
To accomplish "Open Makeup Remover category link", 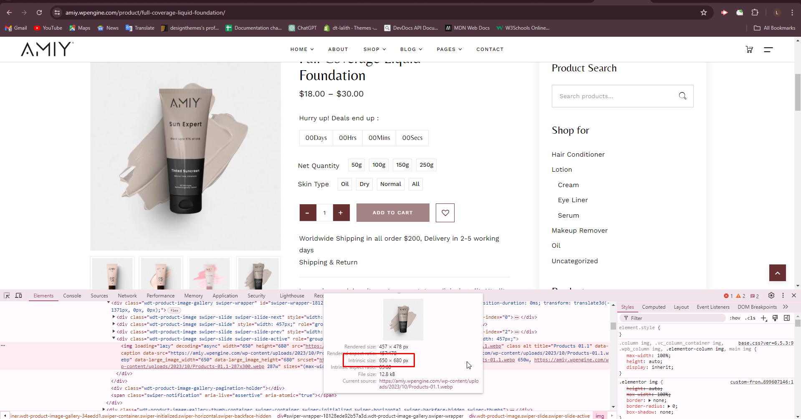I will point(579,231).
